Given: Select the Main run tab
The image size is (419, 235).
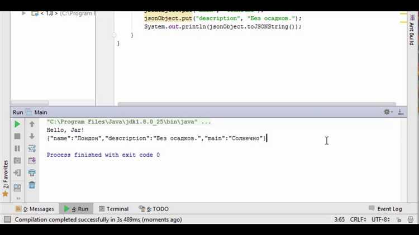Looking at the screenshot, I should [x=37, y=112].
